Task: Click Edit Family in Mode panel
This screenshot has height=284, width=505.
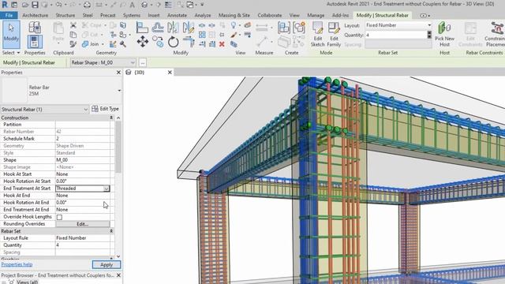Action: click(334, 35)
